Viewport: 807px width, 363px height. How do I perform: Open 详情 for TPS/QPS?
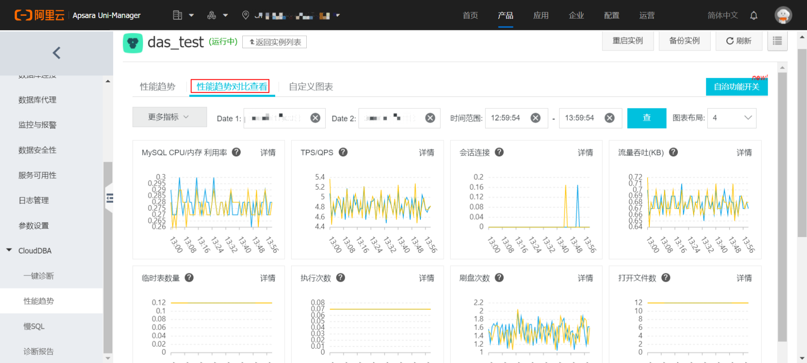pyautogui.click(x=426, y=153)
